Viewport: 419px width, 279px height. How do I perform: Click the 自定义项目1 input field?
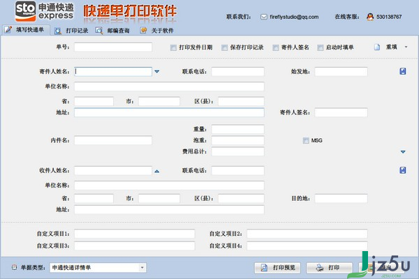click(134, 234)
